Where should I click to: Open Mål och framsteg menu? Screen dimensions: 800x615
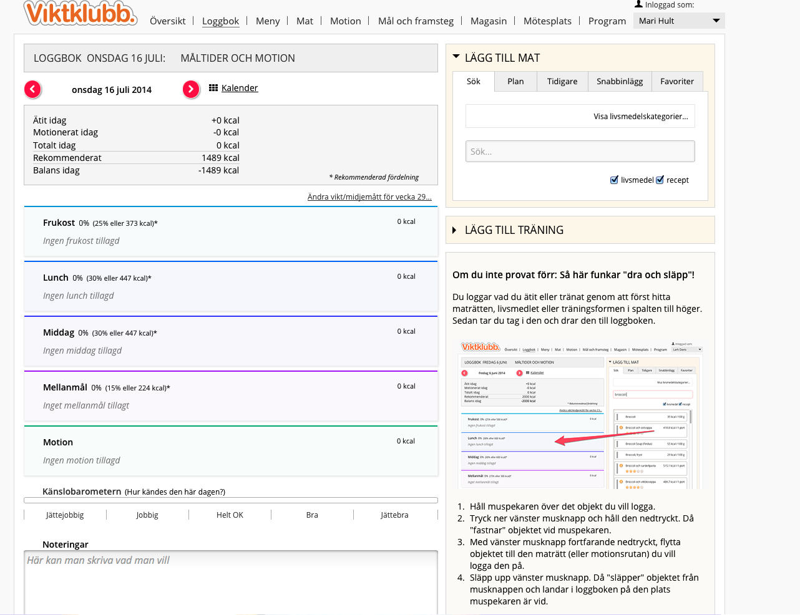416,21
